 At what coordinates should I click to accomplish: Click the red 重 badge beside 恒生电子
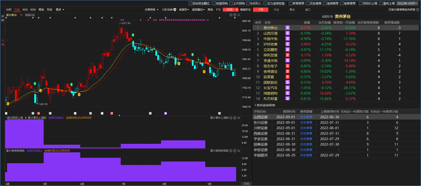pos(288,66)
